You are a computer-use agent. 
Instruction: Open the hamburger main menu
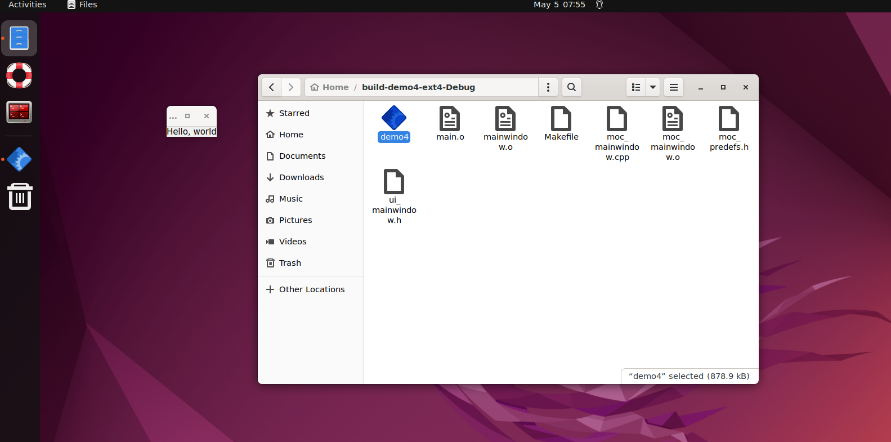(673, 87)
